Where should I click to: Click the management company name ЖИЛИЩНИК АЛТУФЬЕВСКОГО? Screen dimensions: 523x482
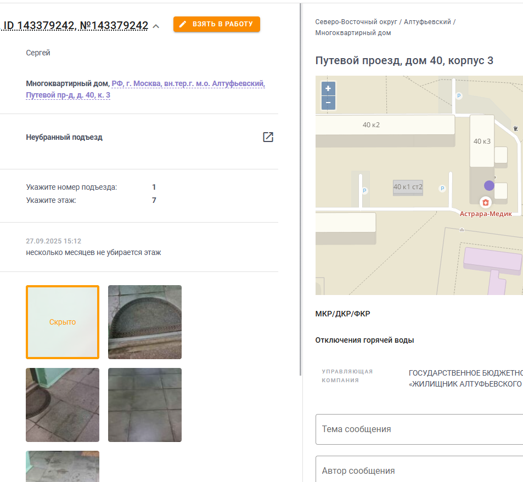(x=465, y=384)
